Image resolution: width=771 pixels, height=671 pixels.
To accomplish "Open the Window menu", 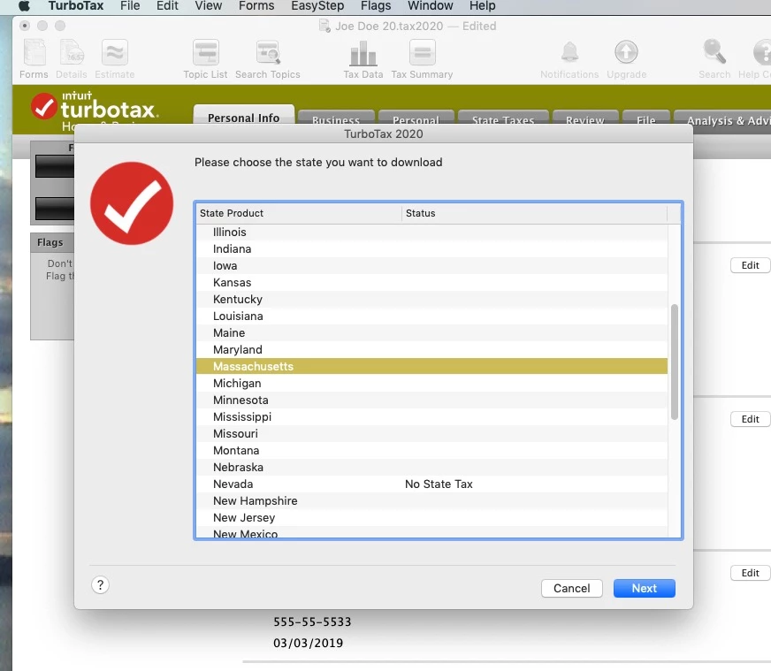I will point(431,6).
